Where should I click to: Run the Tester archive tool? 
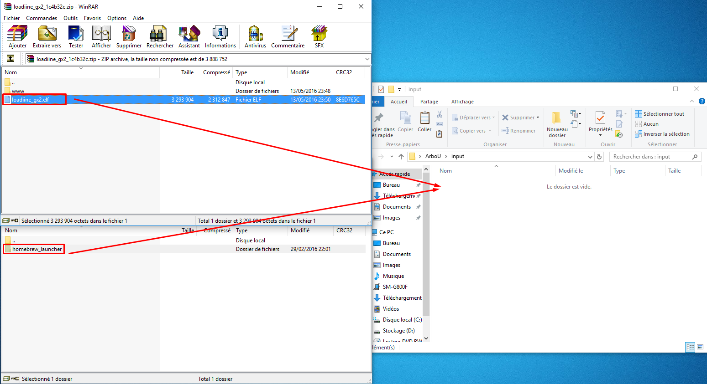pyautogui.click(x=76, y=34)
